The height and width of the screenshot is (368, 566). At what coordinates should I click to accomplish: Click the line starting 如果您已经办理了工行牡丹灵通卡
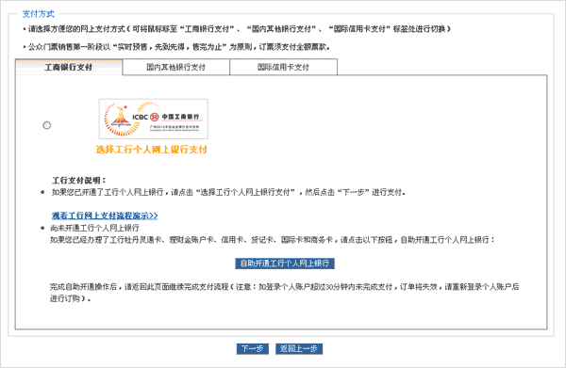click(273, 240)
